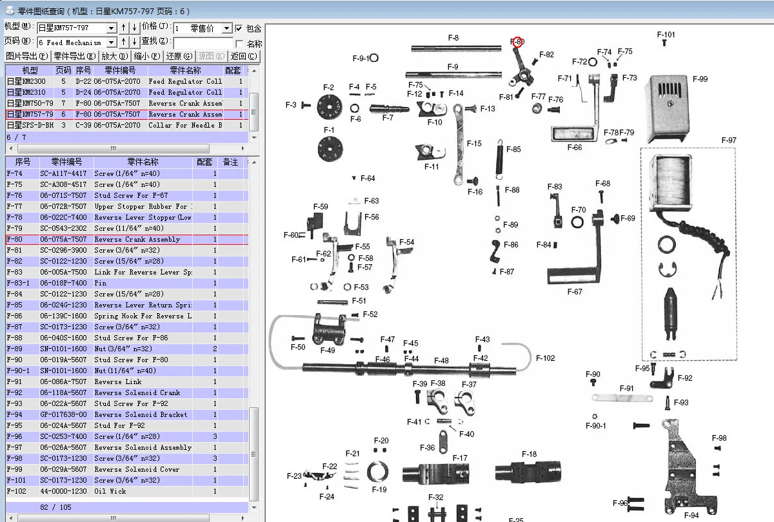Image resolution: width=774 pixels, height=522 pixels.
Task: Open the 页码 Feed Mechanism dropdown
Action: click(x=112, y=43)
